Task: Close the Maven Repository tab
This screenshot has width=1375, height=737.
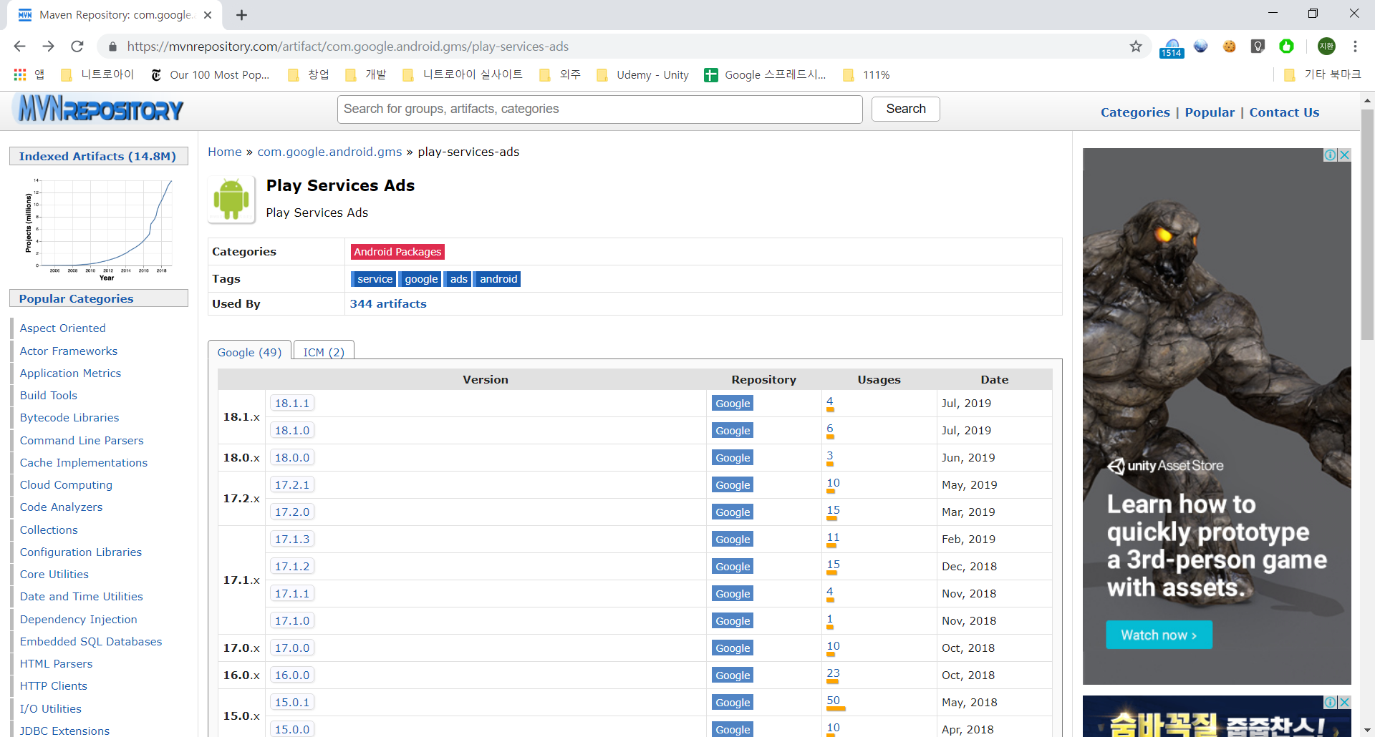Action: click(x=208, y=15)
